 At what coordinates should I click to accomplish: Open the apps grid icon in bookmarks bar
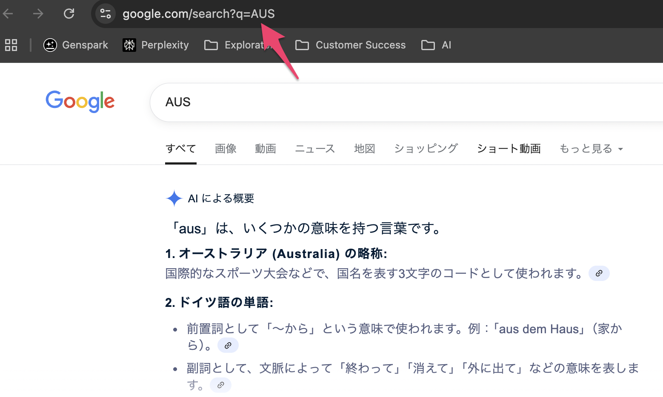coord(11,45)
